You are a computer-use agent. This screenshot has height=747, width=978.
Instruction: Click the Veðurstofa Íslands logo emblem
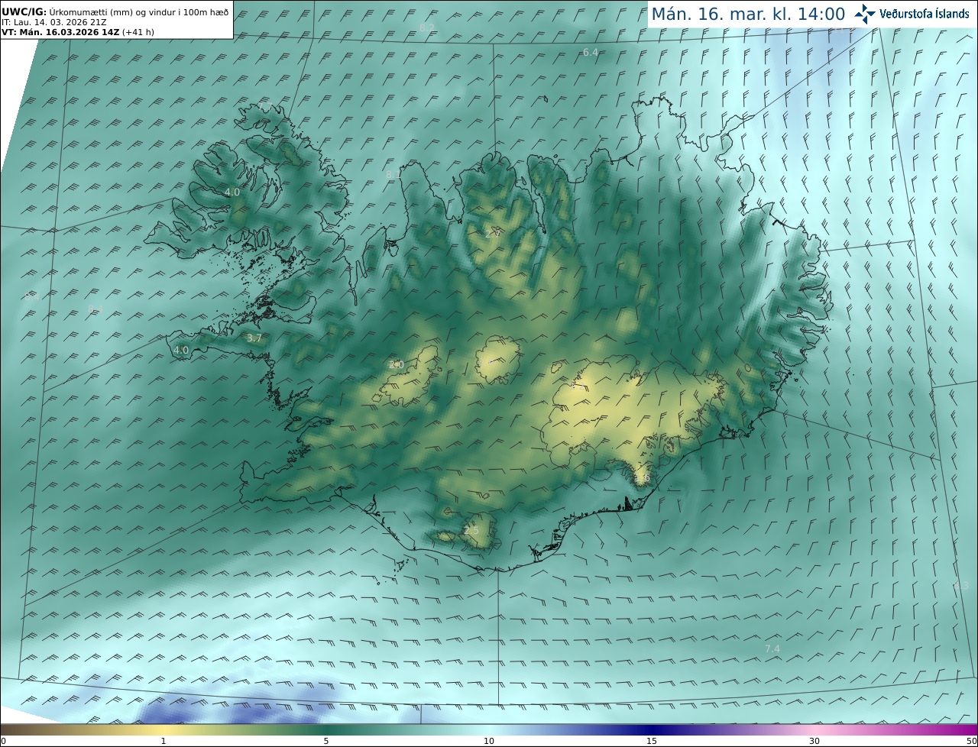tap(866, 14)
